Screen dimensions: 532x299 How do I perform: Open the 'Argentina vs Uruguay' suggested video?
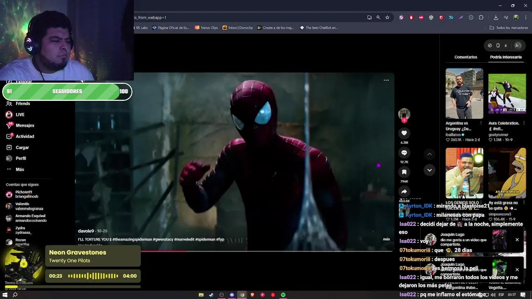(x=464, y=93)
